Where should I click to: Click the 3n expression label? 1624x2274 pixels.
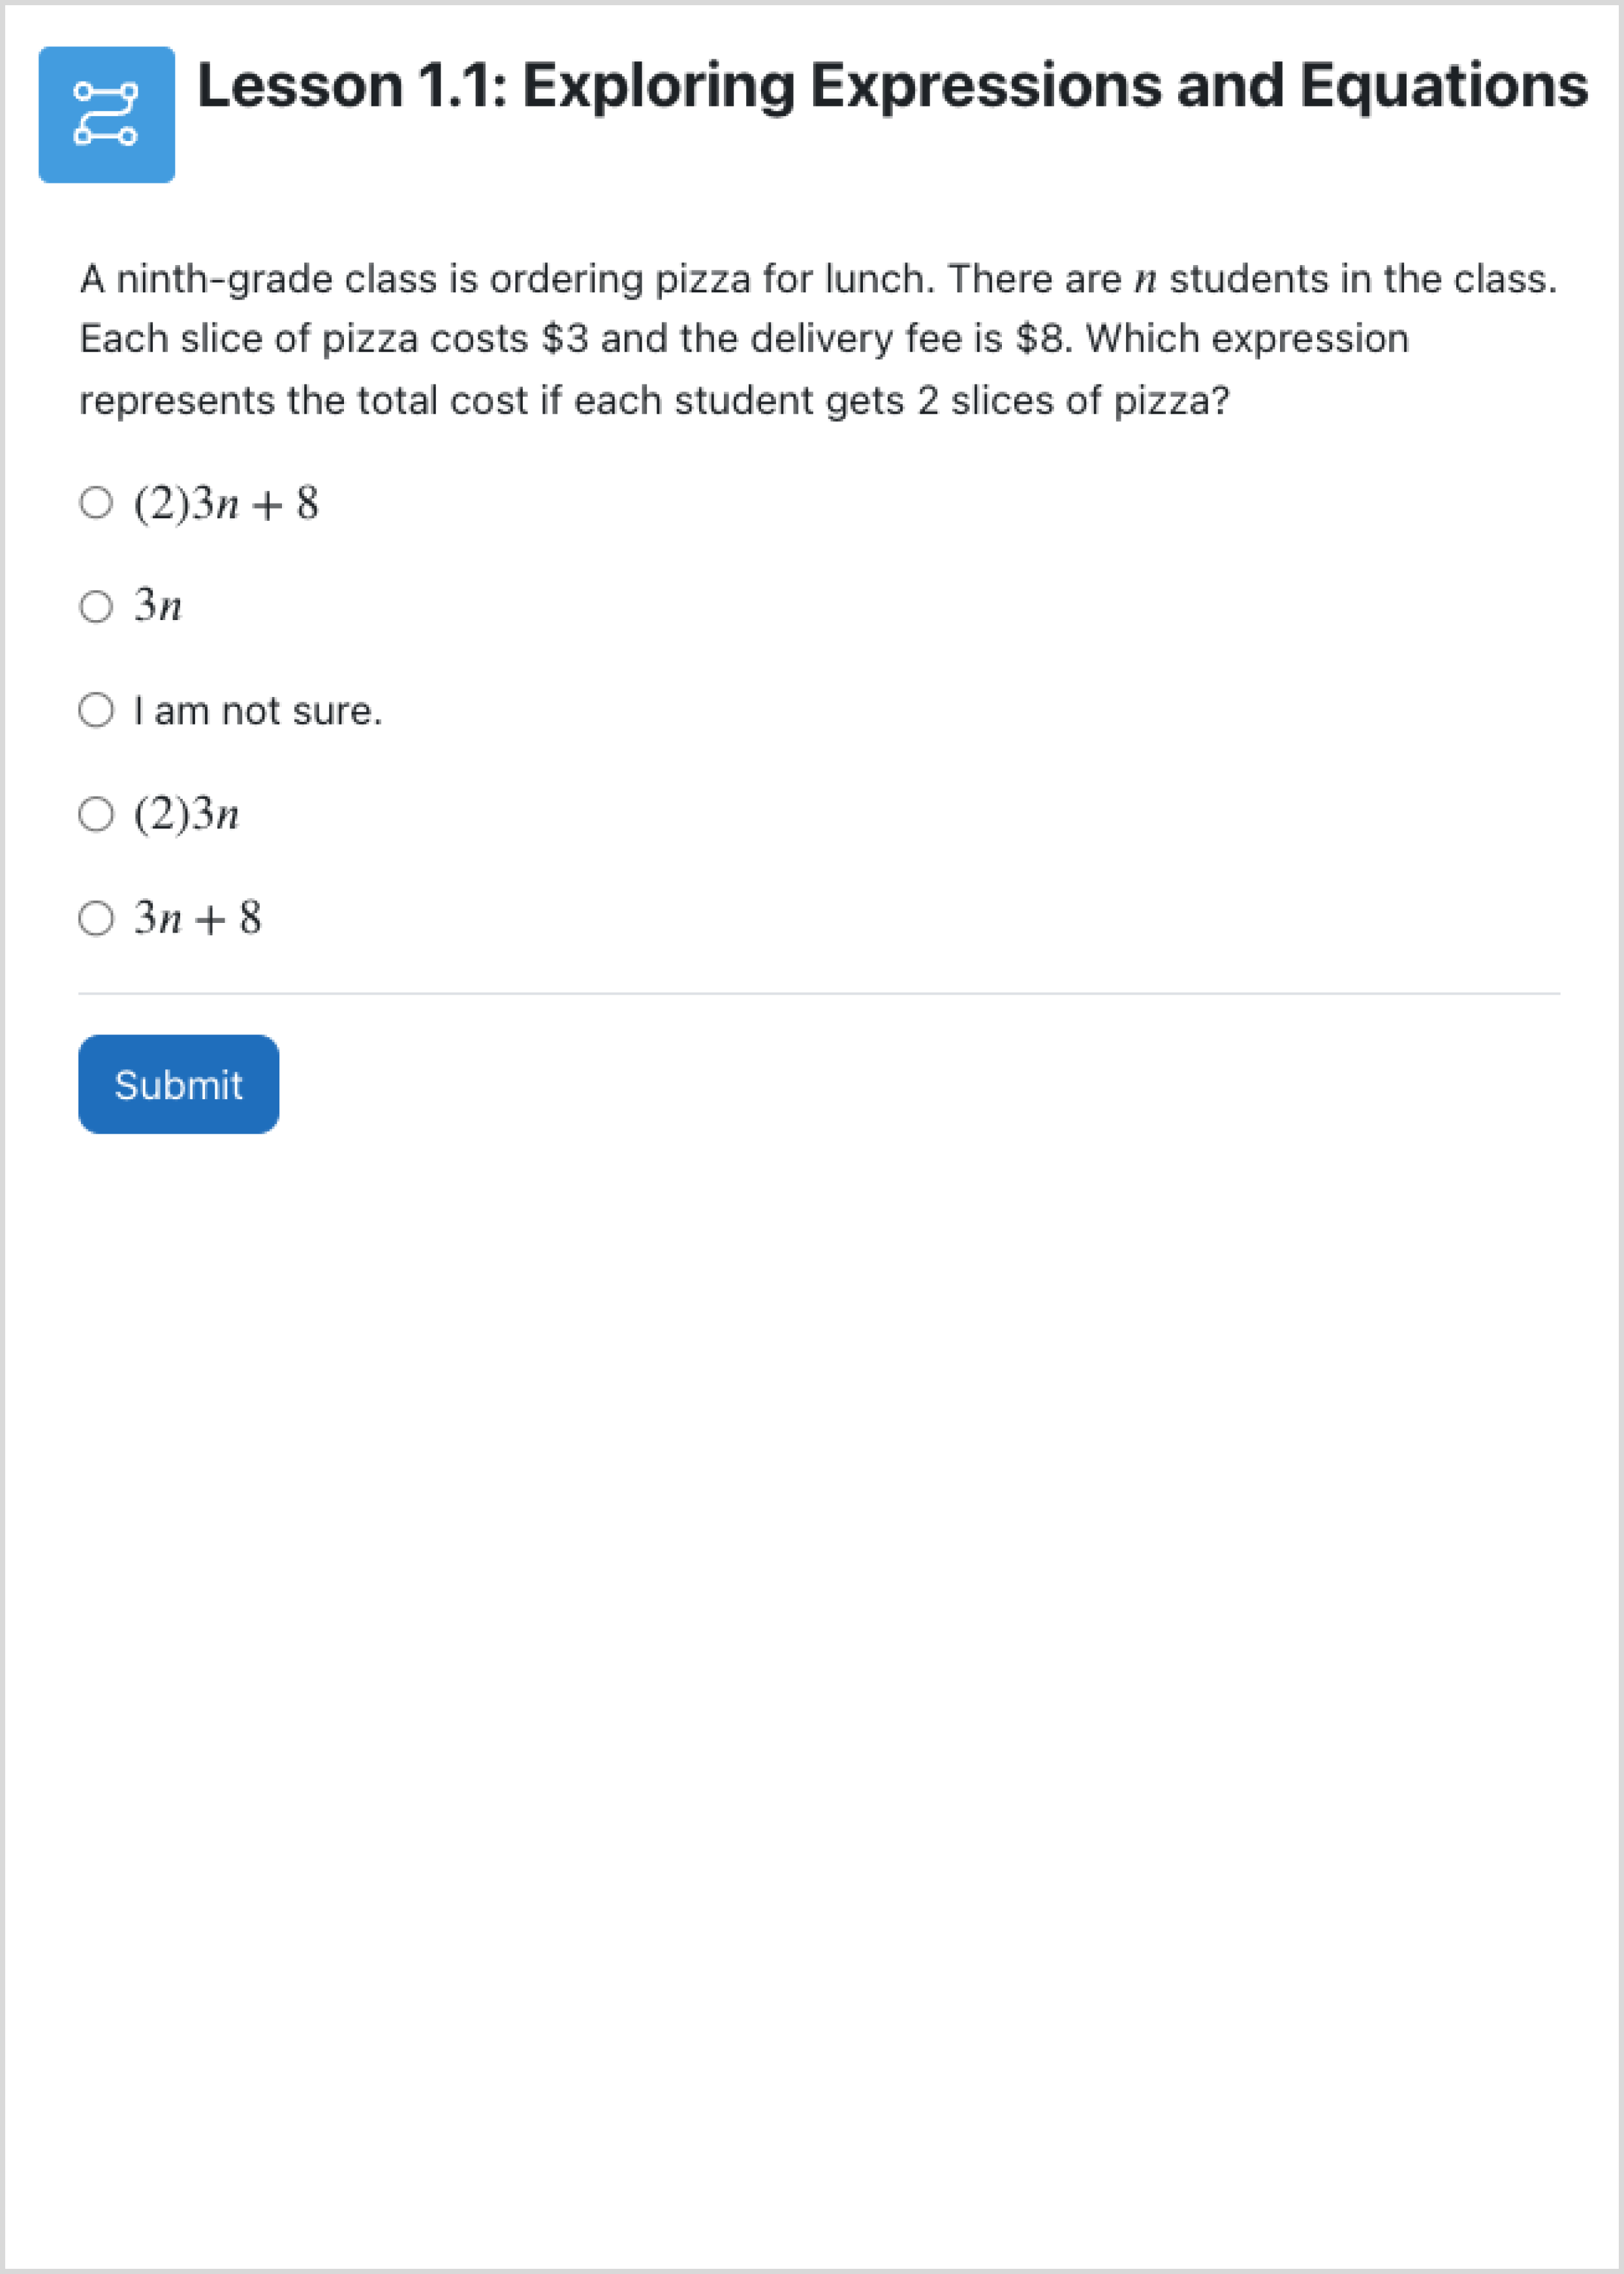tap(158, 606)
